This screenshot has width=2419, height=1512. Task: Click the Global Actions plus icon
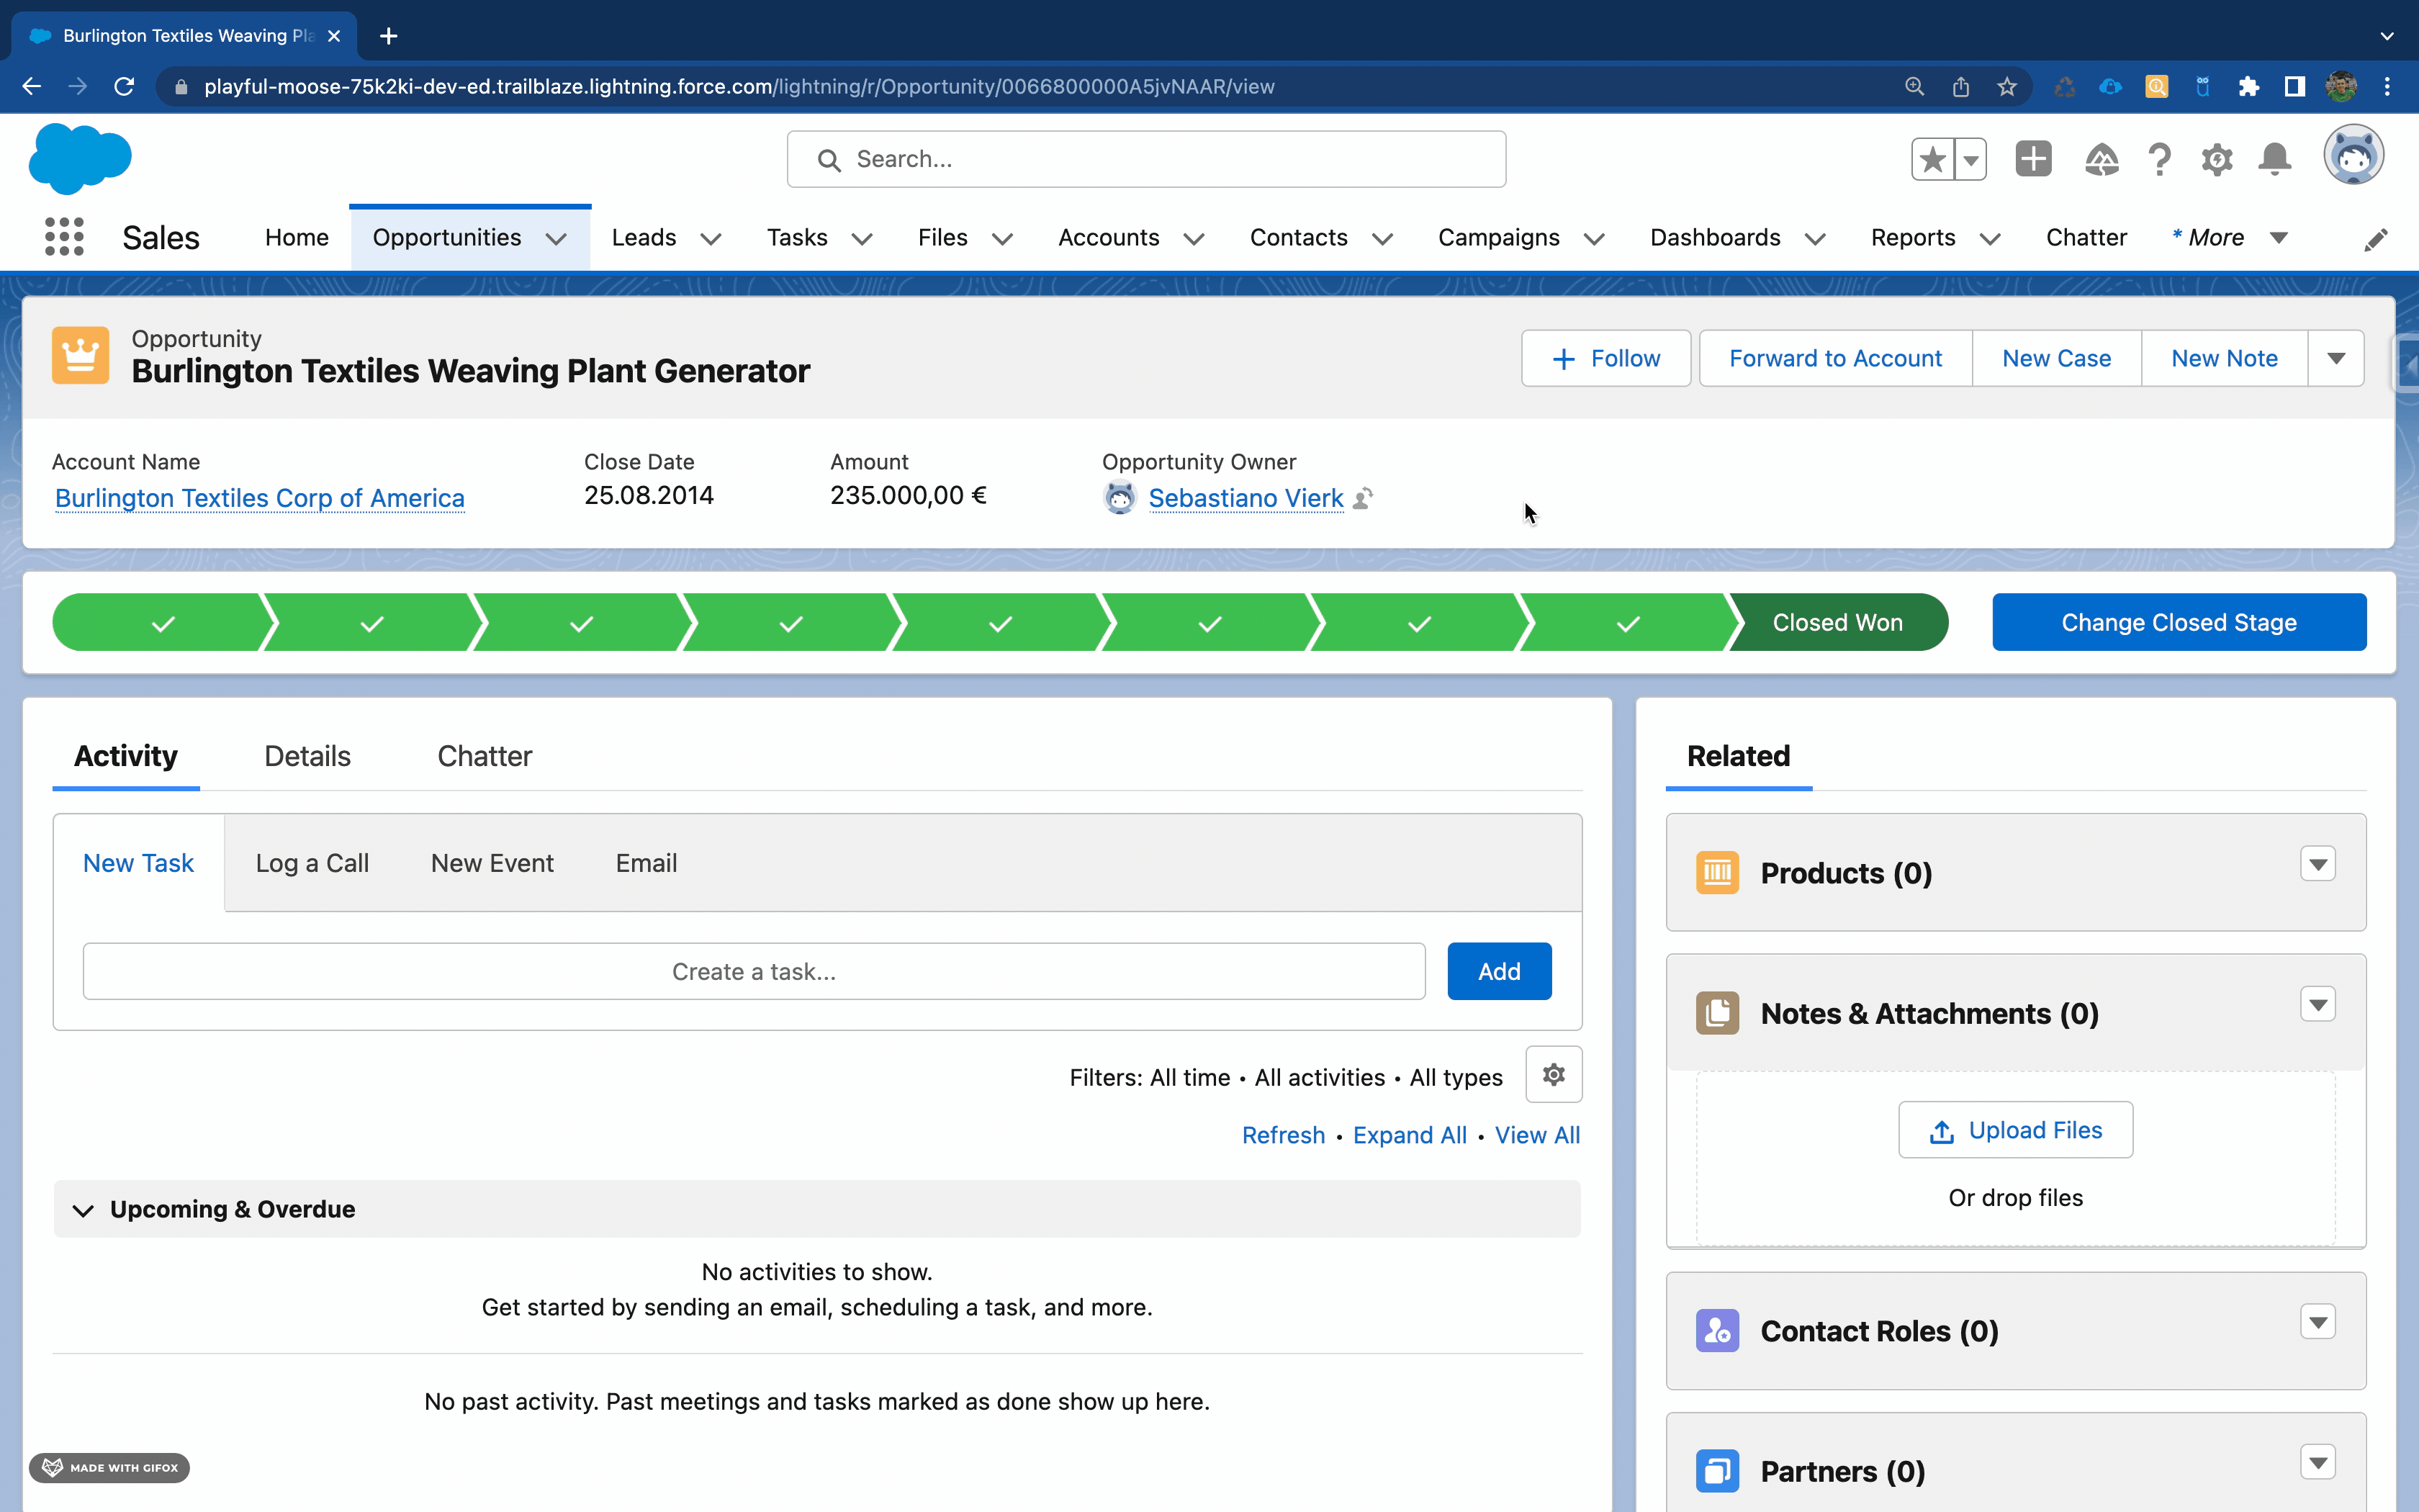2033,159
